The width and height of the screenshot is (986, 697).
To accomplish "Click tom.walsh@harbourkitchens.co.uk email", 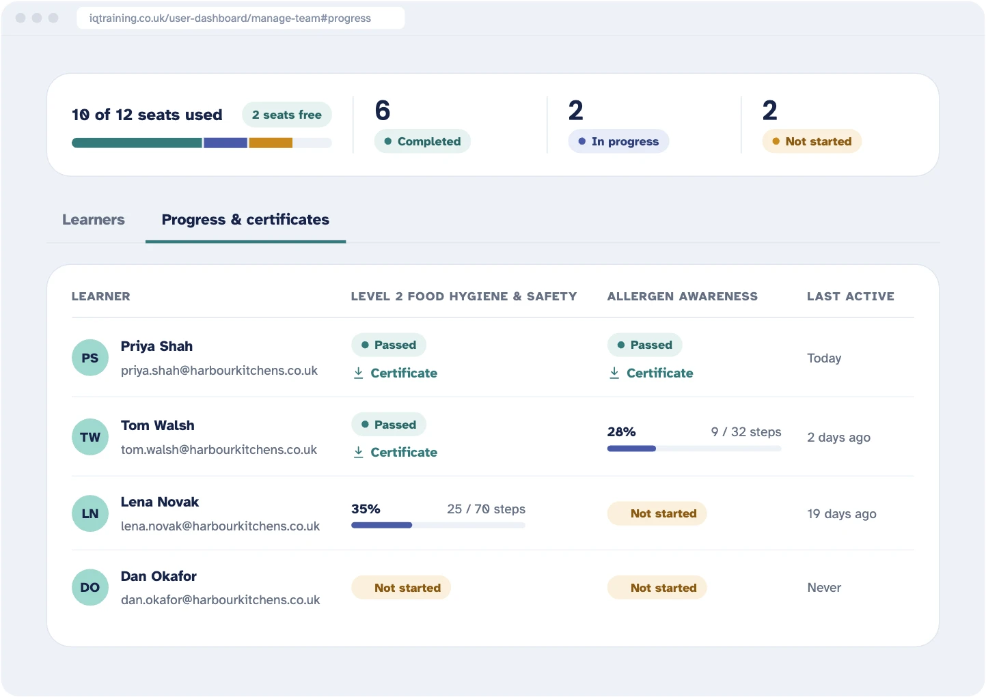I will (219, 450).
